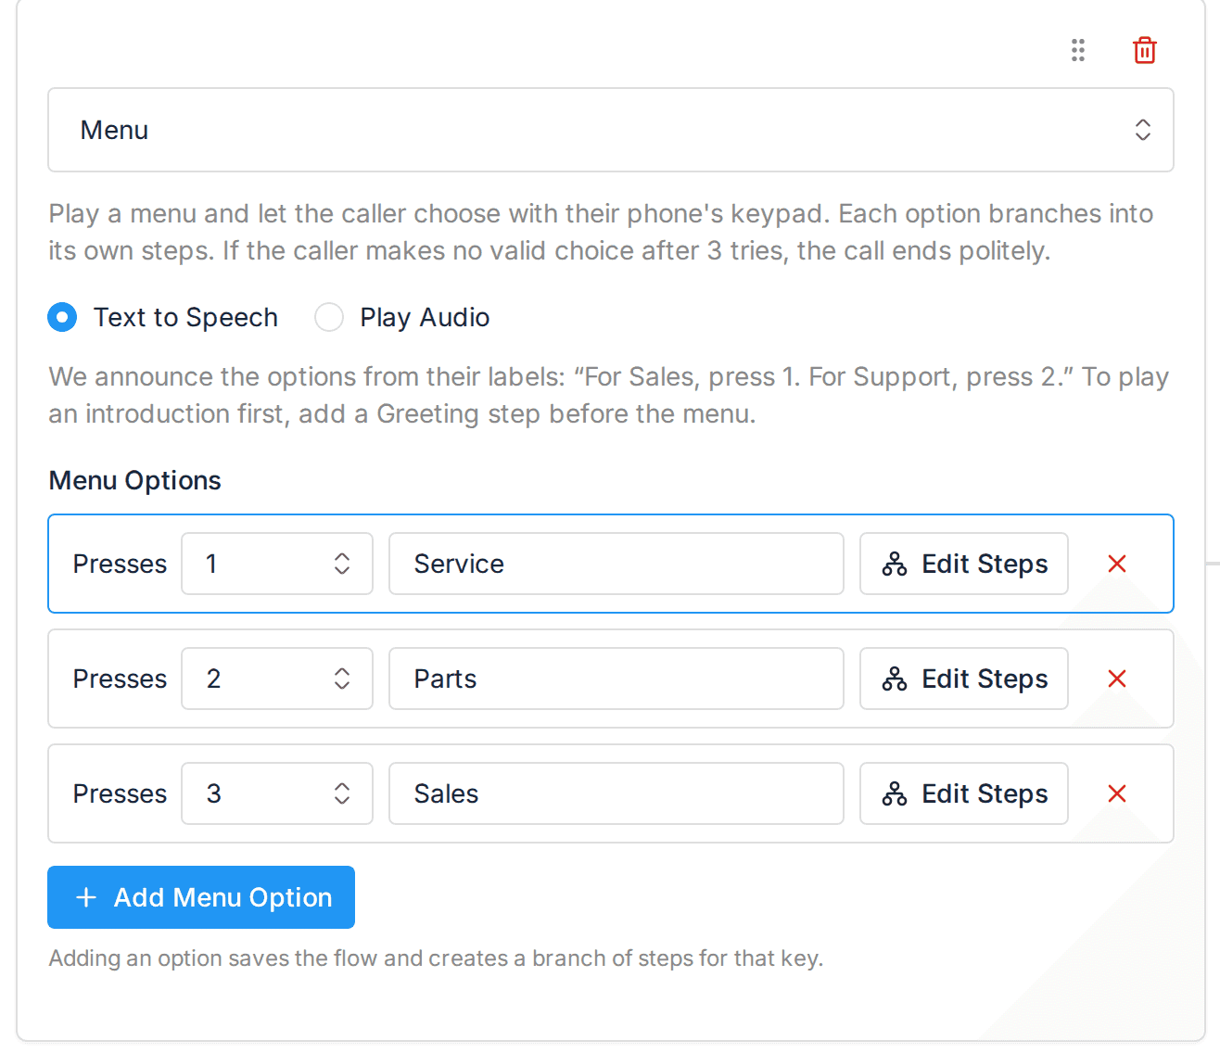This screenshot has width=1220, height=1053.
Task: Select the Play Audio radio button
Action: tap(329, 317)
